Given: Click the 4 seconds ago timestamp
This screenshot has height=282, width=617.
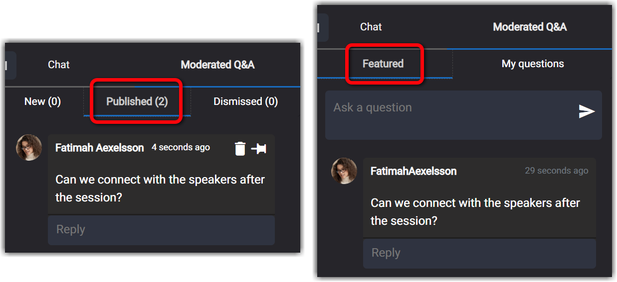Looking at the screenshot, I should pyautogui.click(x=181, y=147).
